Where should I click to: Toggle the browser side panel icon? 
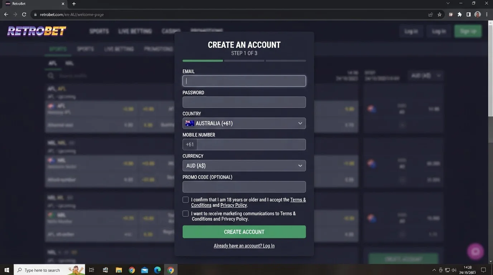pos(469,14)
